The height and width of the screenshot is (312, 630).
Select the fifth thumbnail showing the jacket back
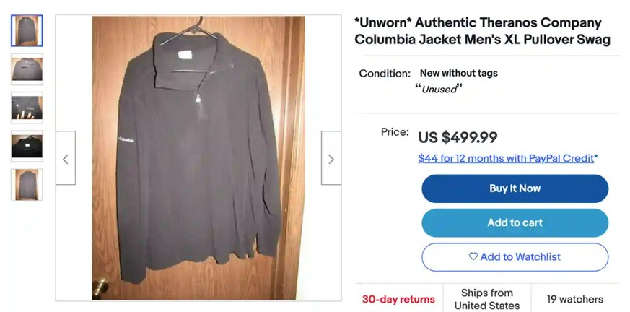pyautogui.click(x=27, y=185)
